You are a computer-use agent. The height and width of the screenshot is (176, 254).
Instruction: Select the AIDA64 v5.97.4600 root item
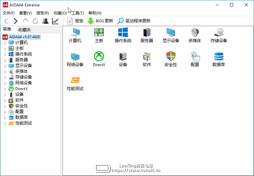point(21,37)
